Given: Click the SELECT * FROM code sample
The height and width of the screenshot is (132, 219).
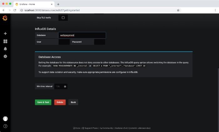Looking at the screenshot, I should (119, 66).
